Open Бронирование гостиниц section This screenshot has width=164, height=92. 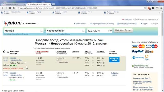[102, 24]
